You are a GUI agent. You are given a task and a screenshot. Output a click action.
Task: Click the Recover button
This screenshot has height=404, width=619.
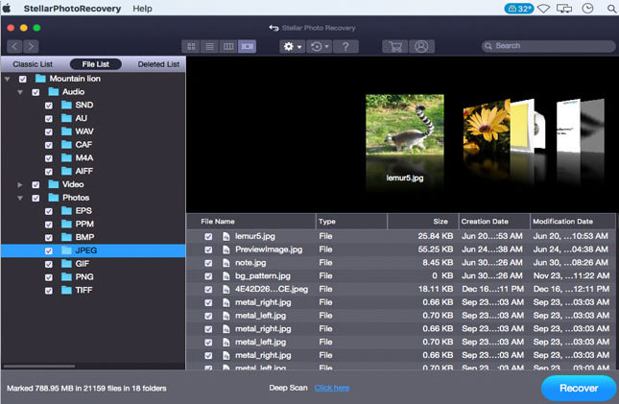(579, 389)
